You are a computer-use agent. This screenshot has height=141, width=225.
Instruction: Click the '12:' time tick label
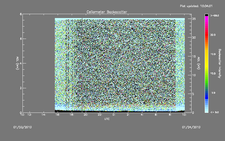click(30, 115)
